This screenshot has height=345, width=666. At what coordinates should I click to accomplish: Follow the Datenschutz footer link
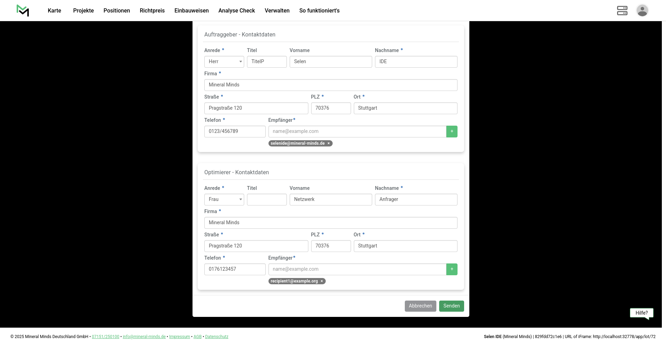pyautogui.click(x=216, y=337)
